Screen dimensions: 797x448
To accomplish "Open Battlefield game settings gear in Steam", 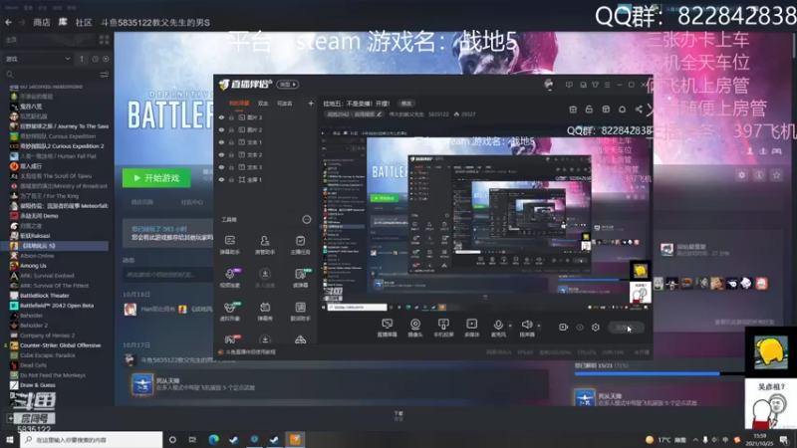I will [741, 175].
